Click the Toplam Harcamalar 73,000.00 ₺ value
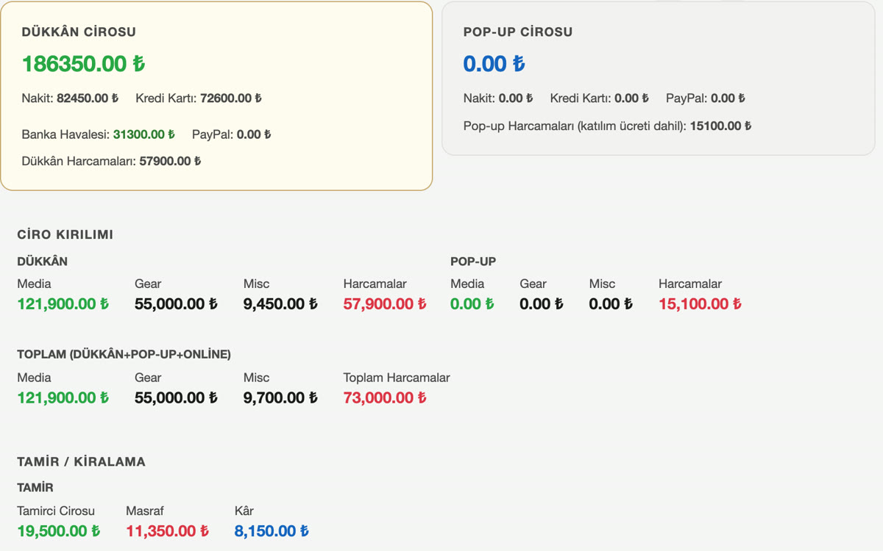This screenshot has height=551, width=883. [385, 397]
